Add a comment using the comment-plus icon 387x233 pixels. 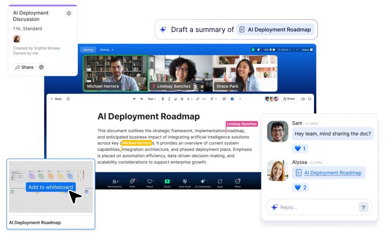click(x=224, y=99)
